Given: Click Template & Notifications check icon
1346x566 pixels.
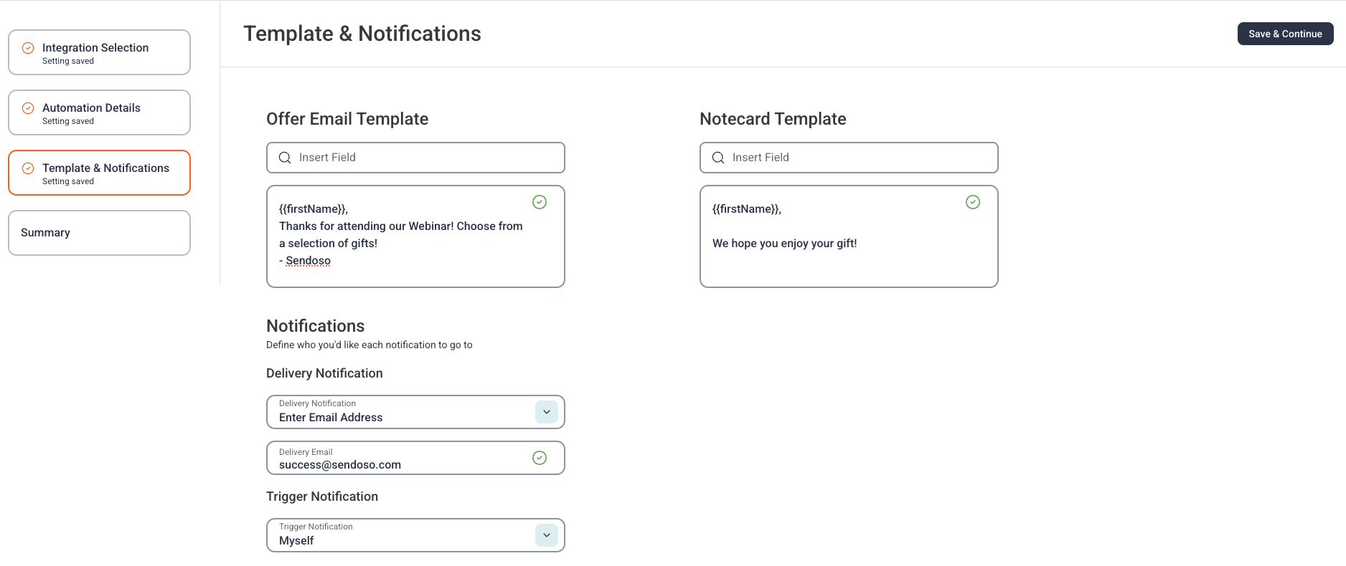Looking at the screenshot, I should [28, 168].
